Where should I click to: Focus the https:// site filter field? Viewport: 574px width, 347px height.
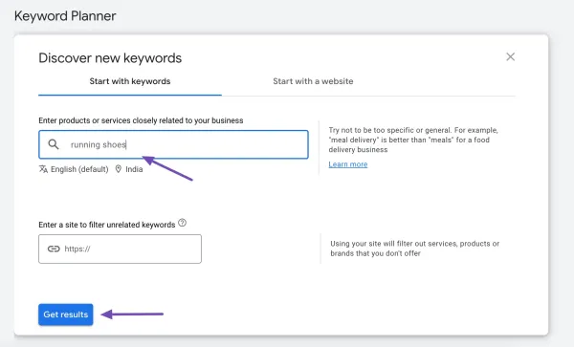(121, 249)
